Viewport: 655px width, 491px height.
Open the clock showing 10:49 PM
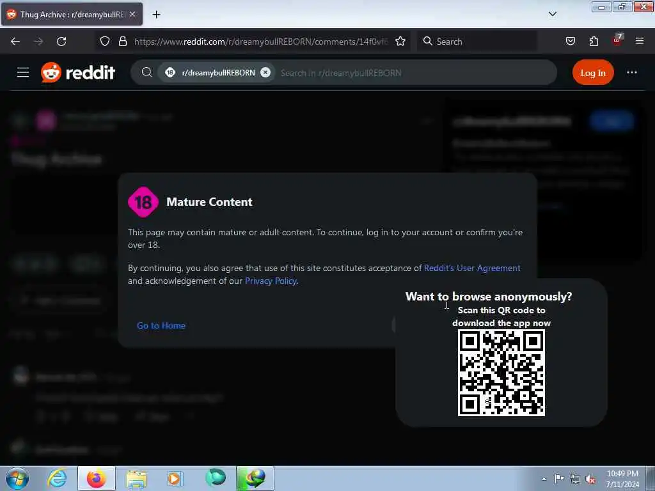point(622,478)
